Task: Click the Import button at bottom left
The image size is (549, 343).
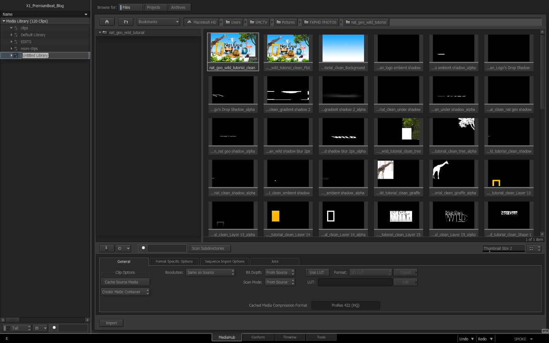Action: pos(111,323)
